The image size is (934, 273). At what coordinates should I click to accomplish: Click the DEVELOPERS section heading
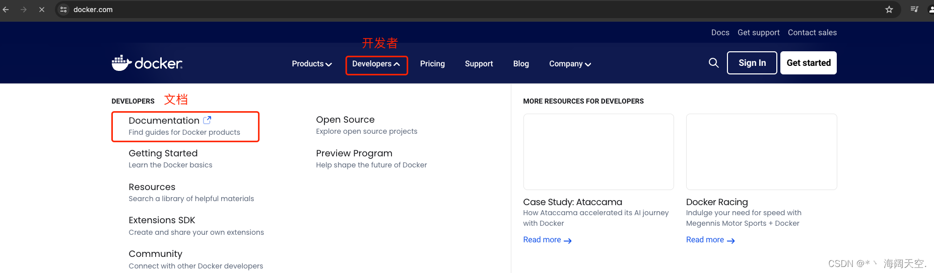[133, 101]
